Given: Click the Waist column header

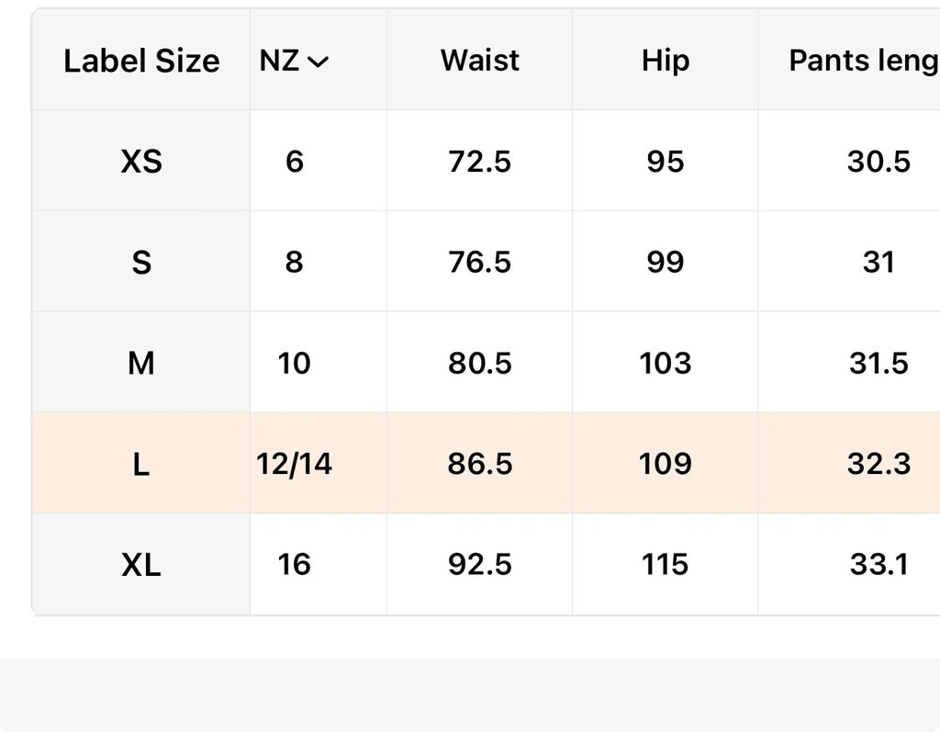Looking at the screenshot, I should point(479,61).
